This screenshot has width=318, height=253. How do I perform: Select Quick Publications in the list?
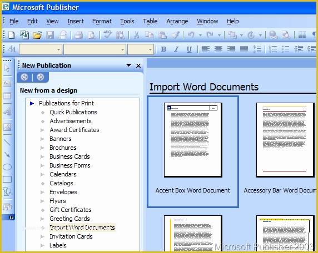pos(73,112)
